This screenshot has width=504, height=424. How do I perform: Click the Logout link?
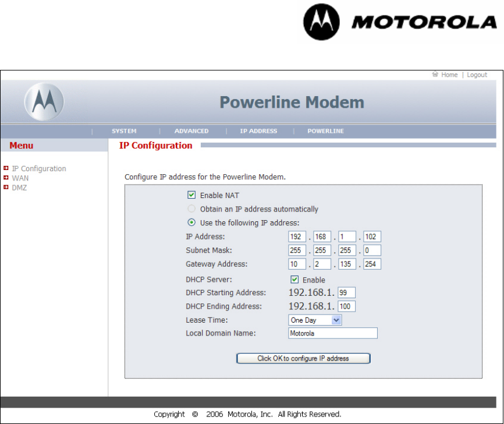click(477, 75)
